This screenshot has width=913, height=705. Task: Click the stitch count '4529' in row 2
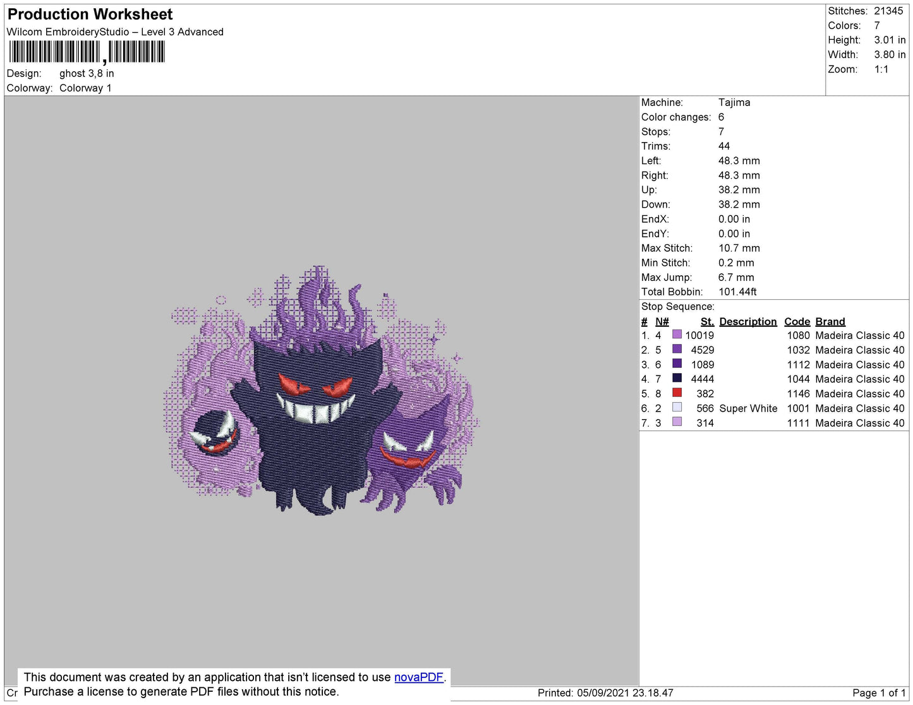(703, 350)
